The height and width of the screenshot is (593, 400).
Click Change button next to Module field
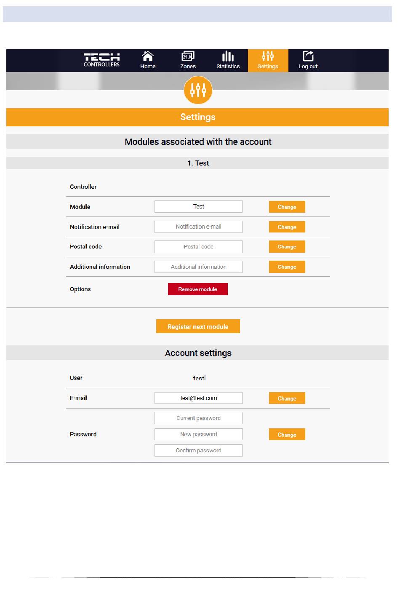pos(287,207)
